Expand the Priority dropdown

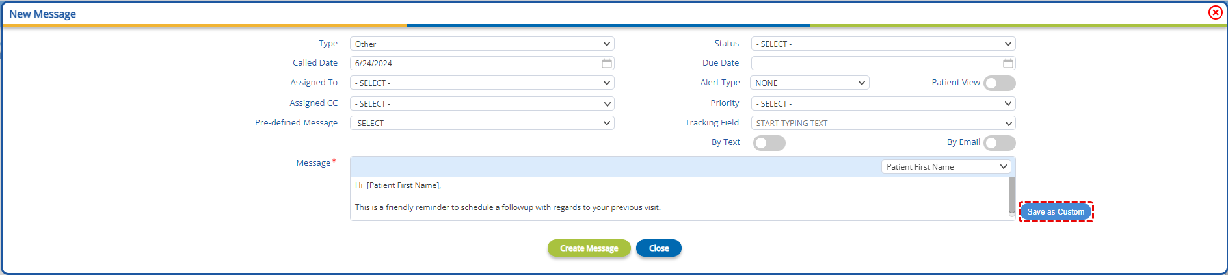click(x=883, y=103)
